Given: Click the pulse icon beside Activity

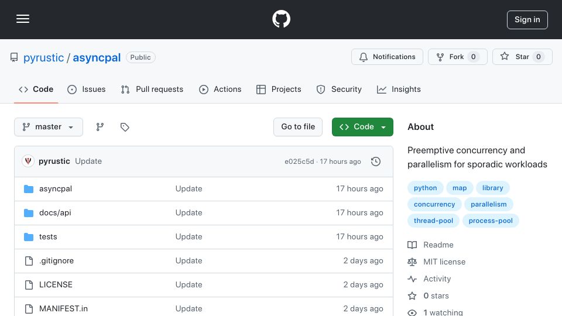Looking at the screenshot, I should coord(412,279).
